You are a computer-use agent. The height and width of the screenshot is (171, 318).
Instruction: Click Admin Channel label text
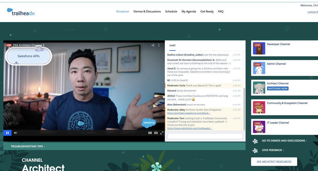point(276,64)
